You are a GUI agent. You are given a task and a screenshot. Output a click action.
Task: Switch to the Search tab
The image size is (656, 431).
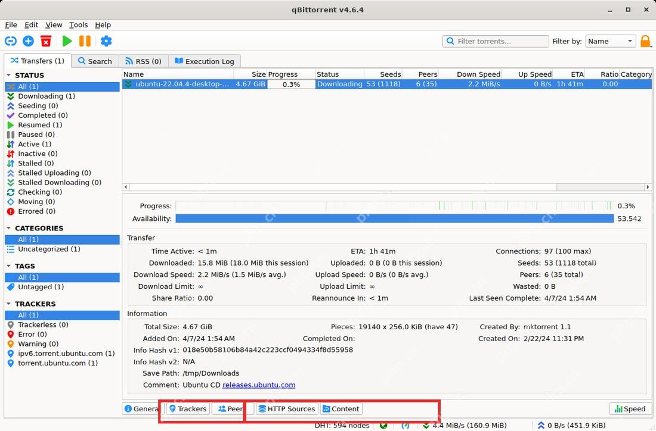pyautogui.click(x=95, y=61)
